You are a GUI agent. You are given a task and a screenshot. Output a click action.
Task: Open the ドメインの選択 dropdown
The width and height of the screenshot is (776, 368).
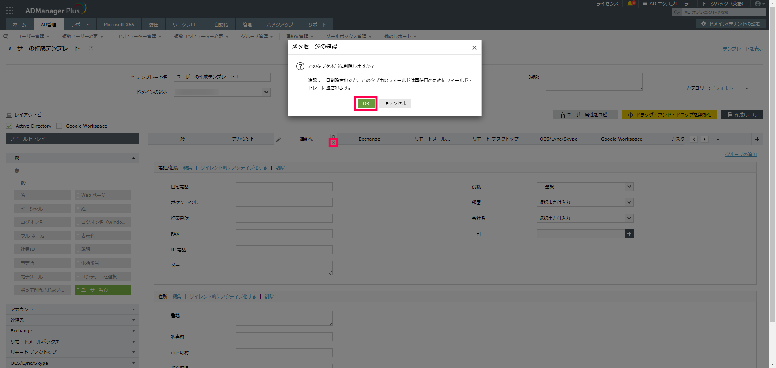click(222, 92)
